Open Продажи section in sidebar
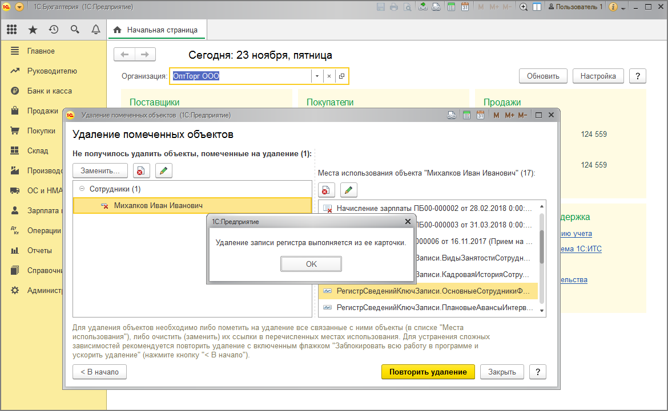Viewport: 668px width, 411px height. (43, 111)
